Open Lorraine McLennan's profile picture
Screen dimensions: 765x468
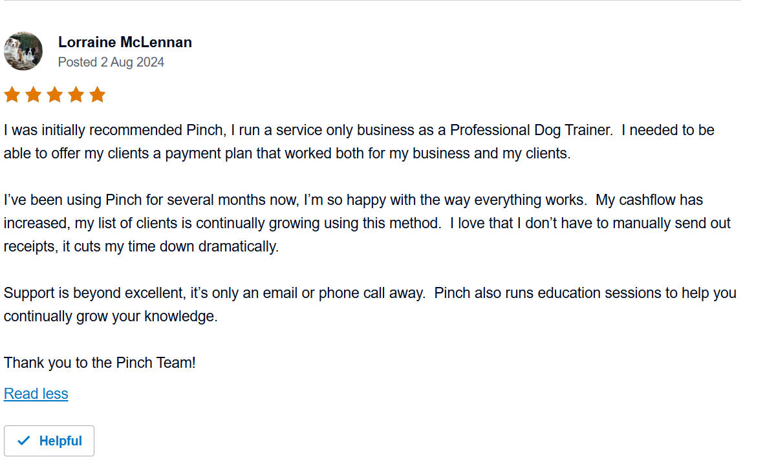click(23, 51)
